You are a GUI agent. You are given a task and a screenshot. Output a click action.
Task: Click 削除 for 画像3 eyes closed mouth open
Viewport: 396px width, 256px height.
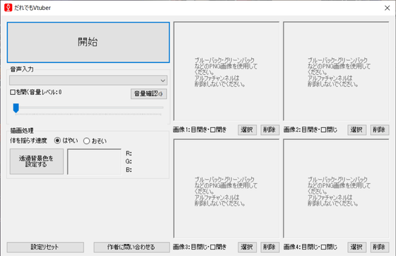[x=269, y=248]
